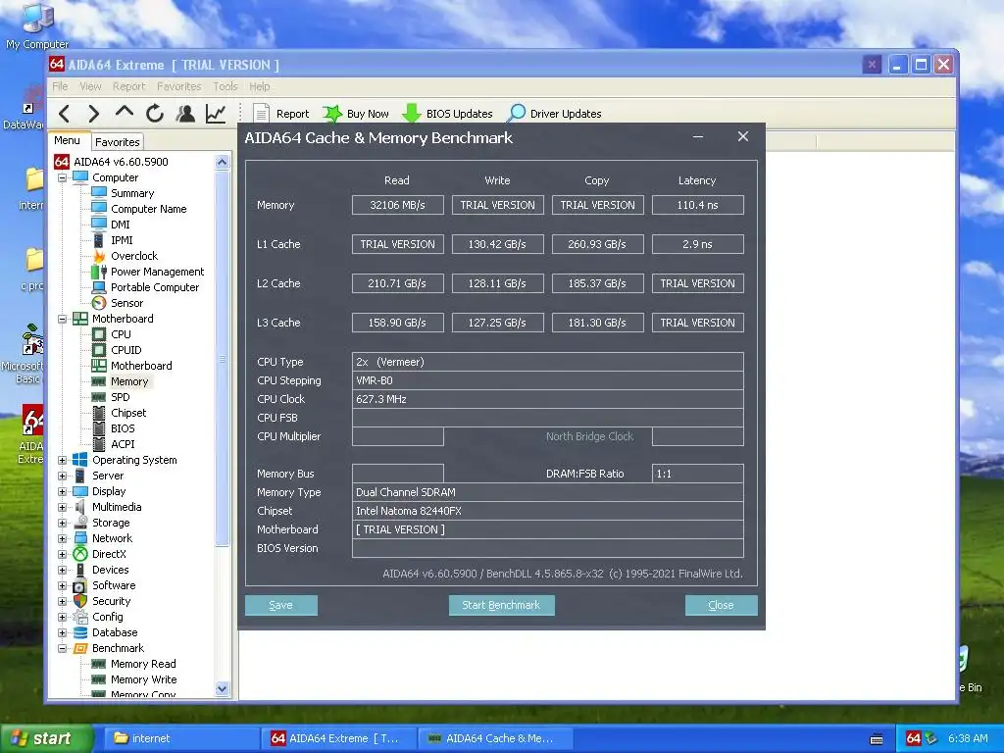Collapse the Computer tree node
Viewport: 1004px width, 753px height.
(62, 178)
